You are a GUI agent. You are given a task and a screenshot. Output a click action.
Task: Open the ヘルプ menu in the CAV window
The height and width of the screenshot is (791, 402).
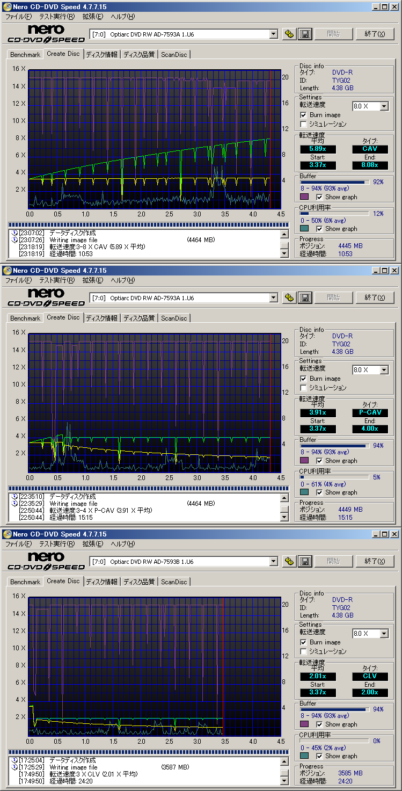[x=122, y=17]
